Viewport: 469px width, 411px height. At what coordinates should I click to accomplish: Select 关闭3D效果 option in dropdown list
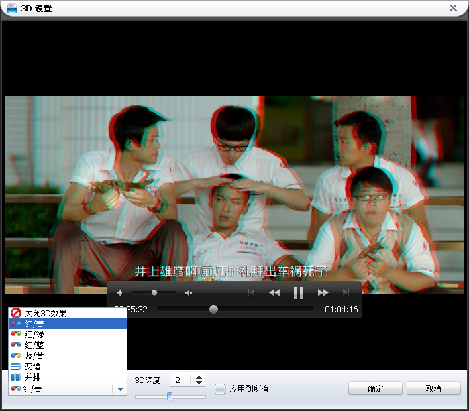point(68,313)
